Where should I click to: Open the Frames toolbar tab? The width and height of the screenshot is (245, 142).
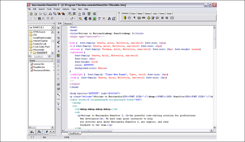coord(148,14)
